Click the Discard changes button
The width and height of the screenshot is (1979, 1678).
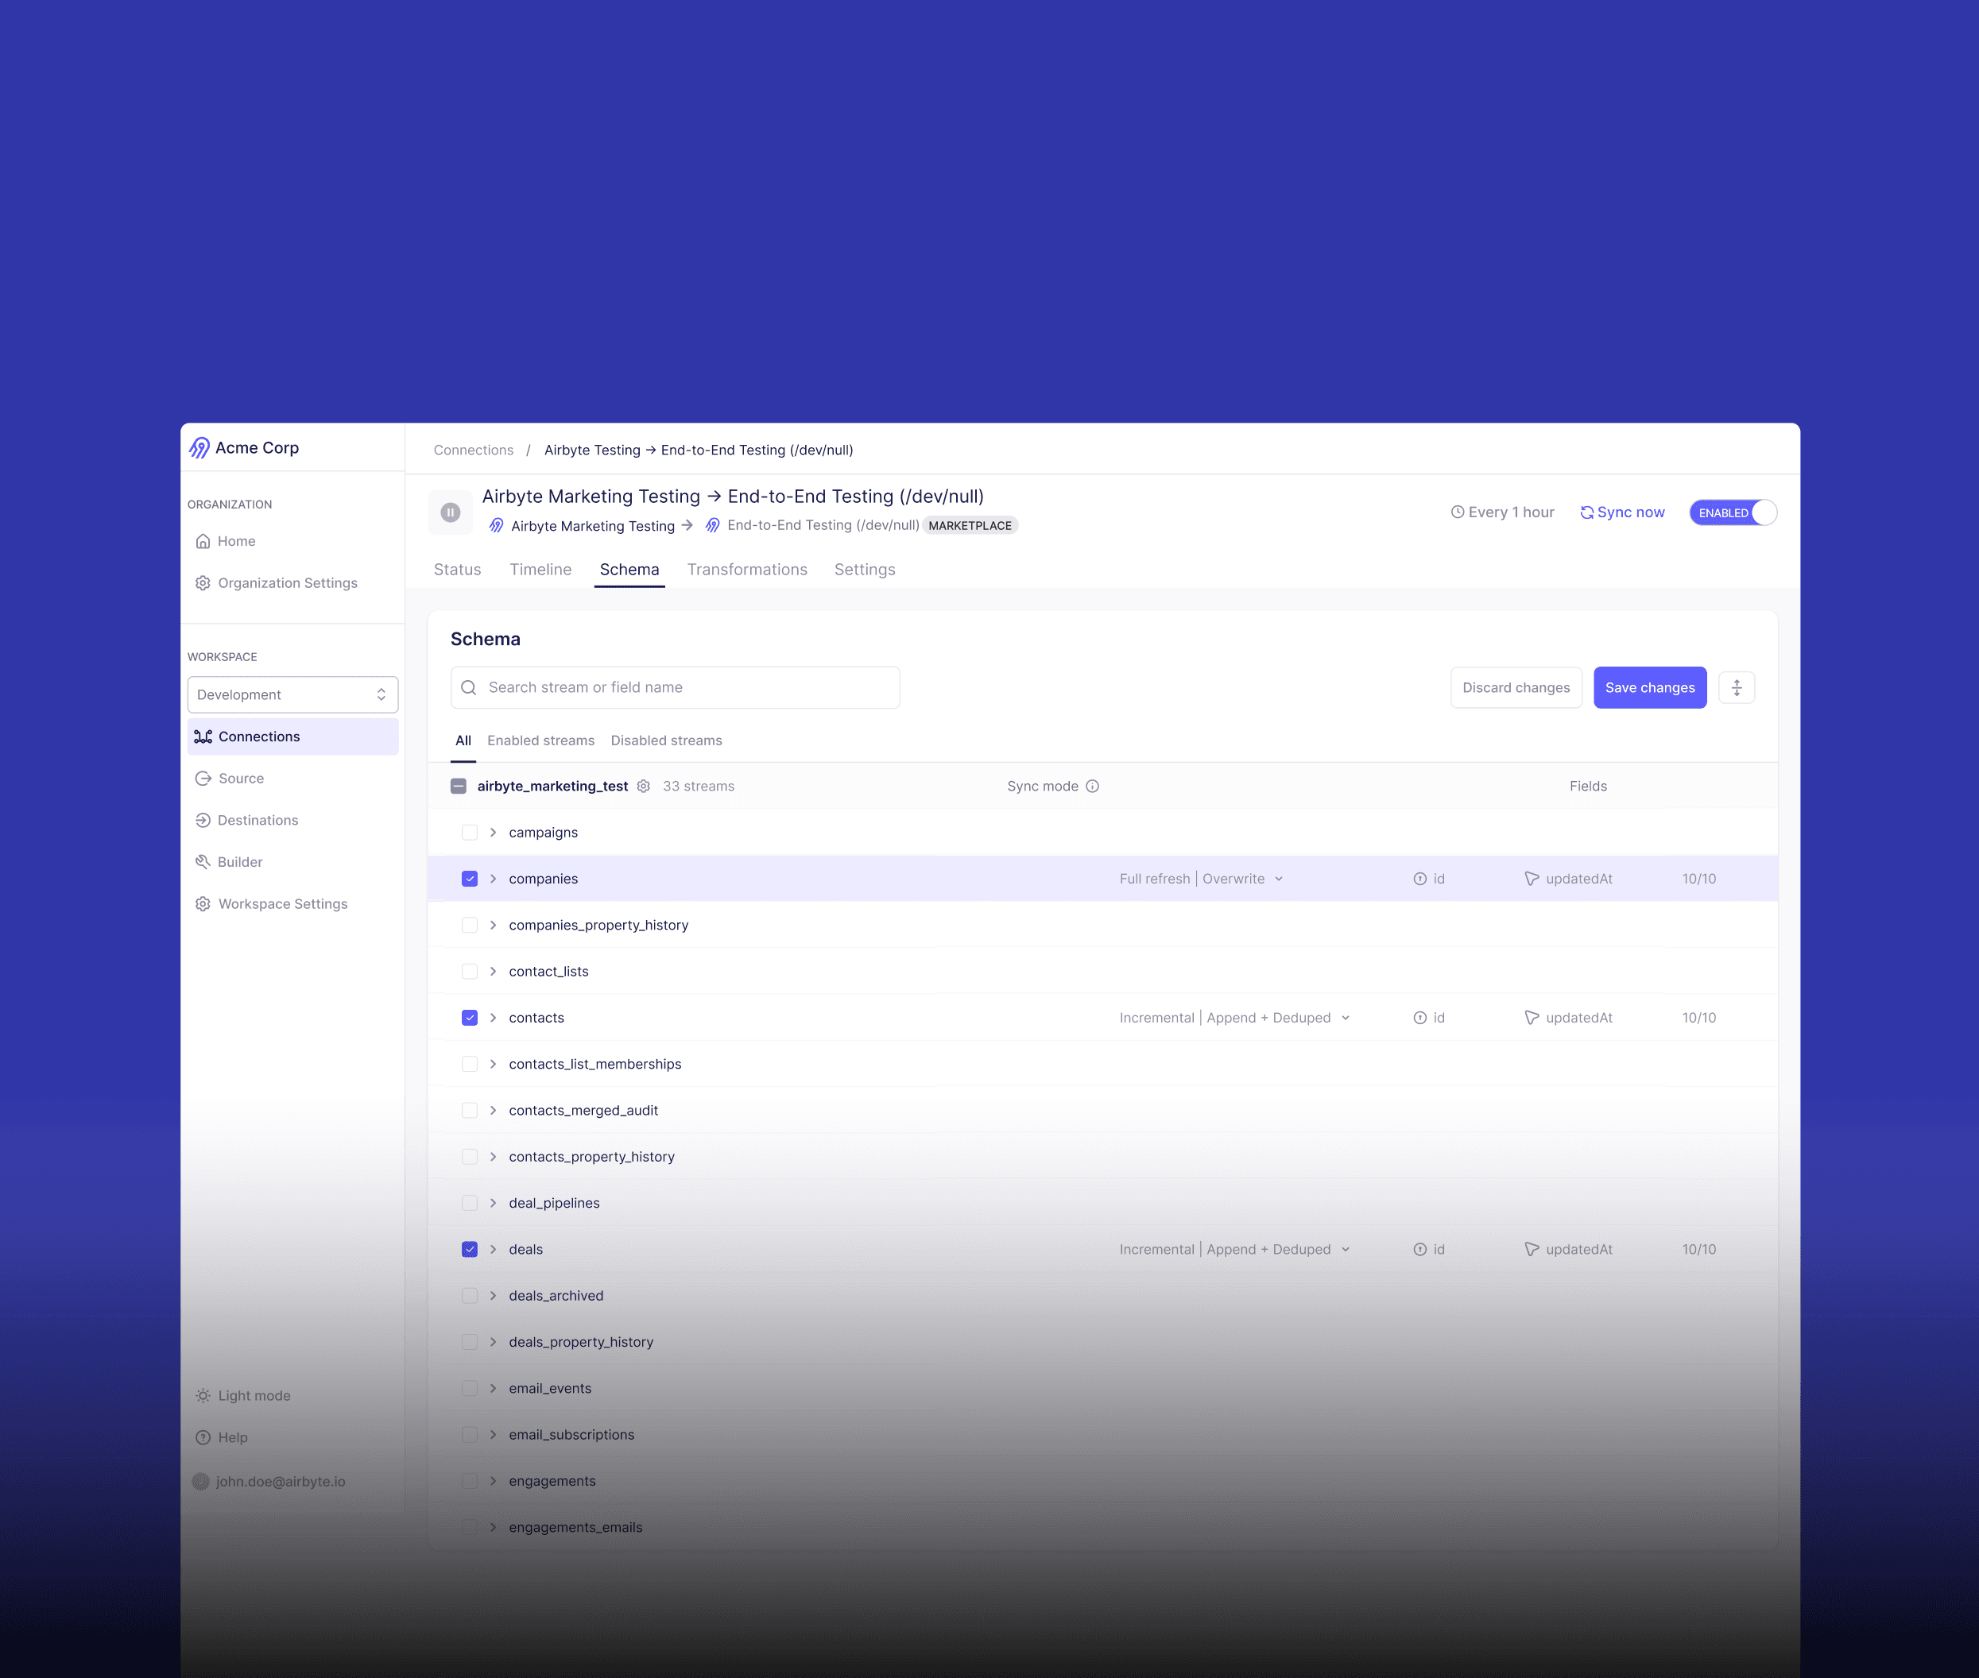click(x=1515, y=686)
